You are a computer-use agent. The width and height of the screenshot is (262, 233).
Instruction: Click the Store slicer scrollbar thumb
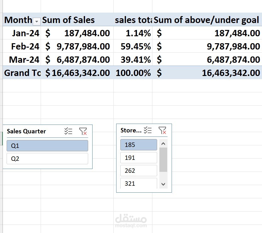[x=163, y=160]
